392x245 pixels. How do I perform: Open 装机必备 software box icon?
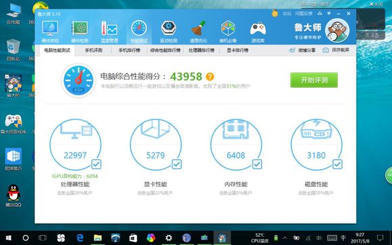(x=228, y=31)
